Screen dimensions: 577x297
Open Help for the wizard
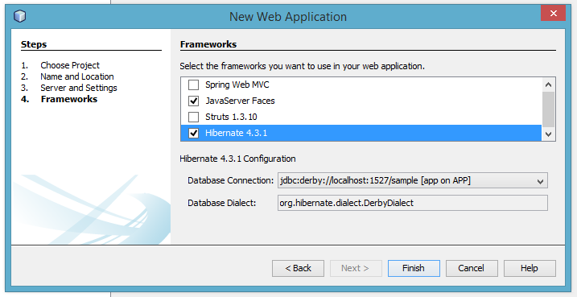point(530,268)
